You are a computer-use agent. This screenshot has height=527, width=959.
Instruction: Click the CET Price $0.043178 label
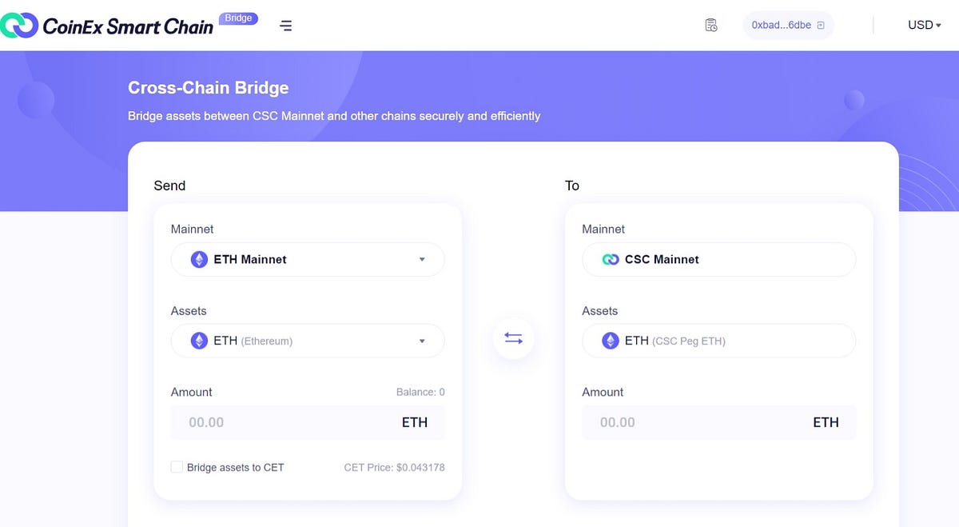(396, 467)
